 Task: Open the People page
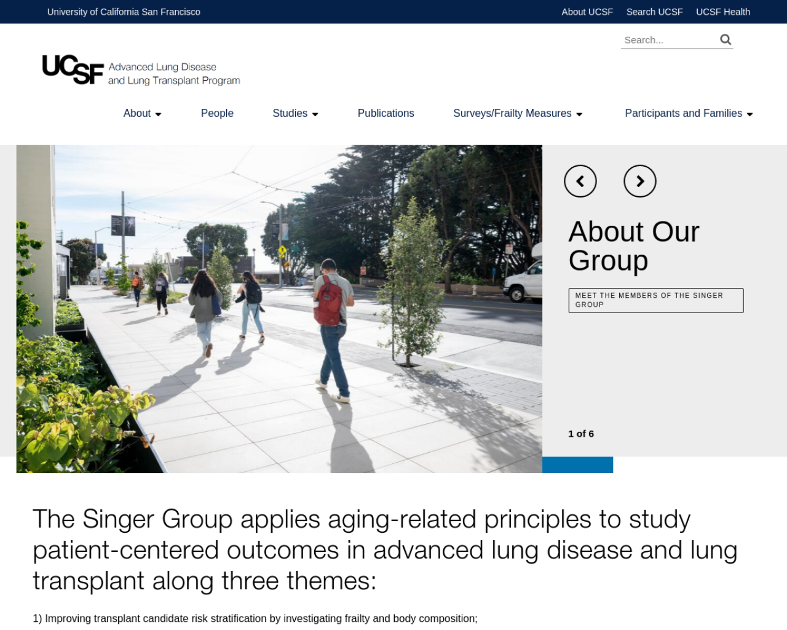coord(217,113)
